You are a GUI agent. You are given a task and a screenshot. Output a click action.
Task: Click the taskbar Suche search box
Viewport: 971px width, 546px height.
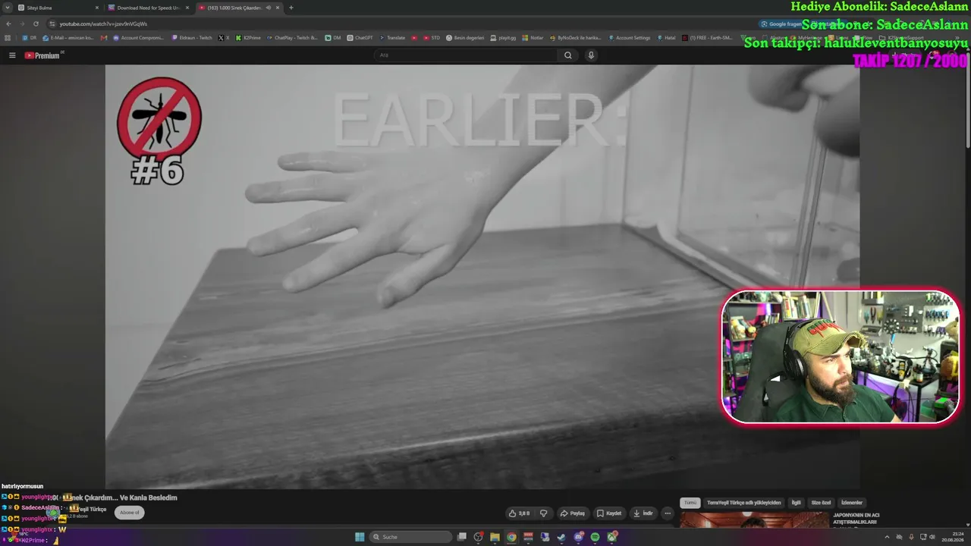tap(410, 537)
